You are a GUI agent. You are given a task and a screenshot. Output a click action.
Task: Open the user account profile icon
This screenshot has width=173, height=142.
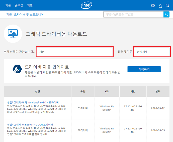coord(160,6)
